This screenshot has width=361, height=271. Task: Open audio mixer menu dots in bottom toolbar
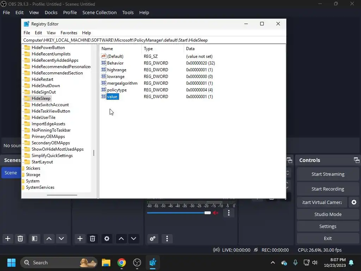click(167, 239)
